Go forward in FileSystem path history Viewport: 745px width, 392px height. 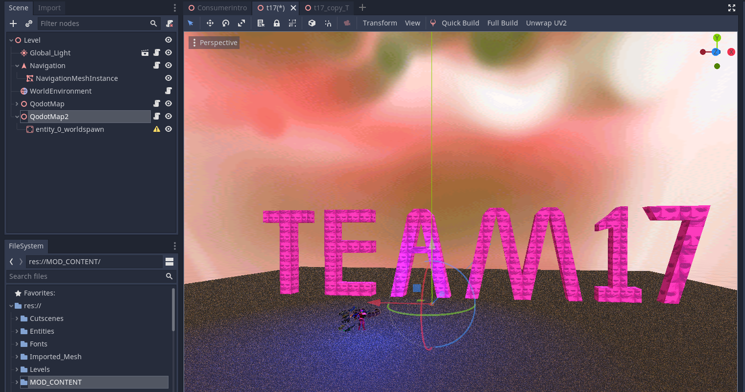(x=21, y=262)
